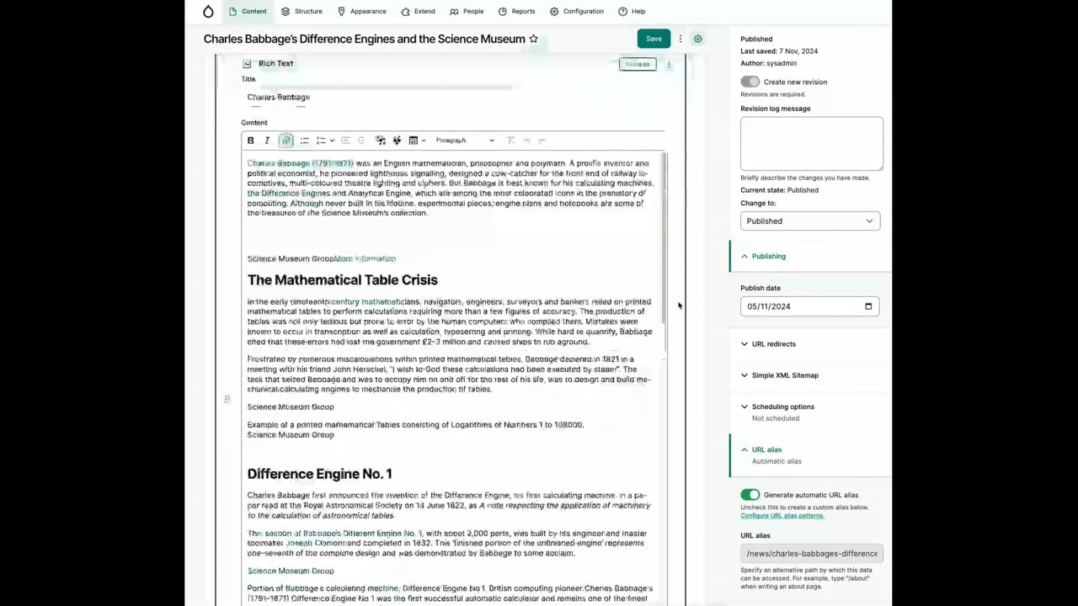1078x606 pixels.
Task: Click the URL alias text field
Action: tap(812, 554)
